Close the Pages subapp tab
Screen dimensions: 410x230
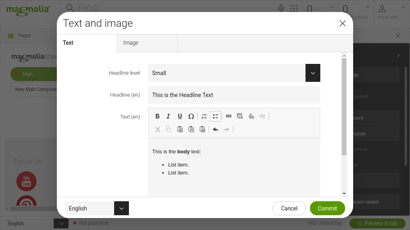[398, 36]
